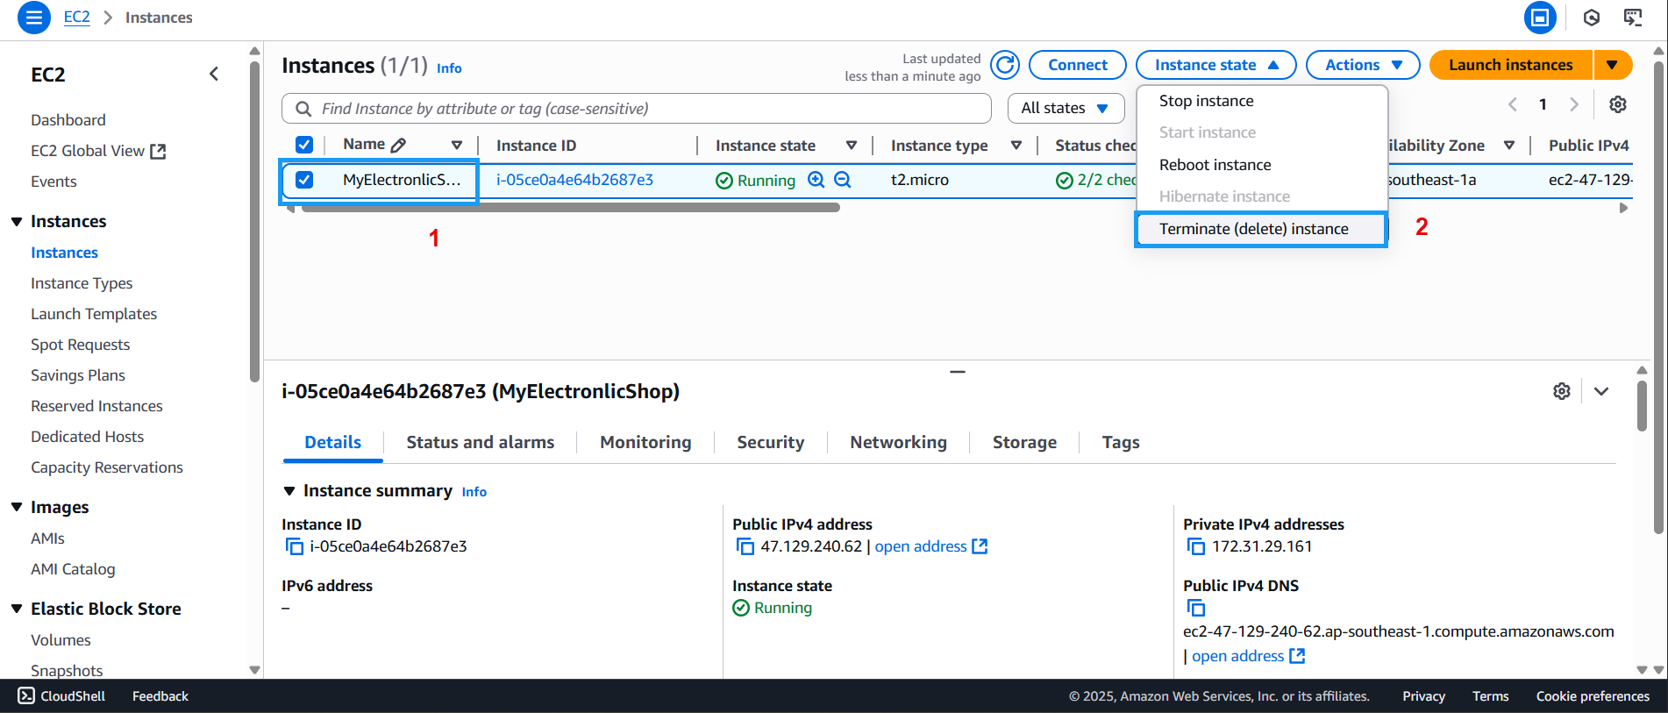Click zoom-in filter icon beside Running state
The width and height of the screenshot is (1668, 713).
[x=816, y=180]
